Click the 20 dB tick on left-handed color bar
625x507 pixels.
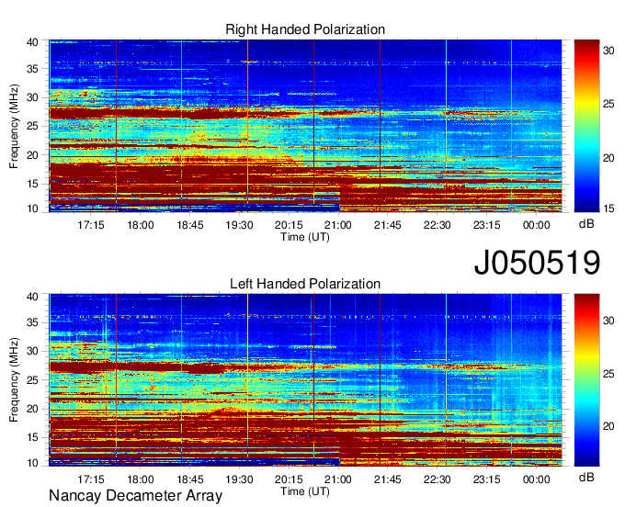608,426
